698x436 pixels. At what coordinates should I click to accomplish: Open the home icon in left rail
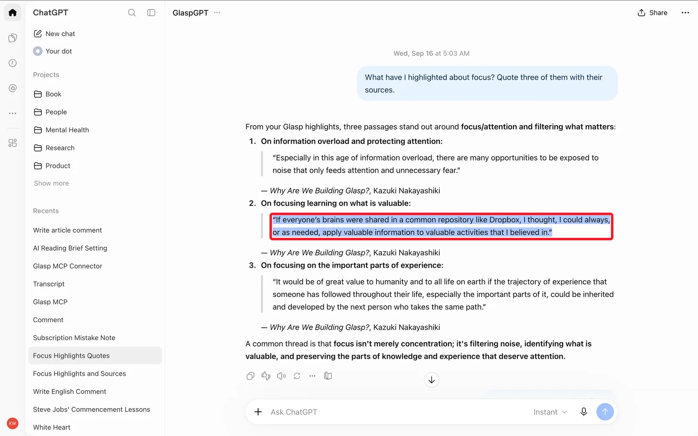coord(13,13)
